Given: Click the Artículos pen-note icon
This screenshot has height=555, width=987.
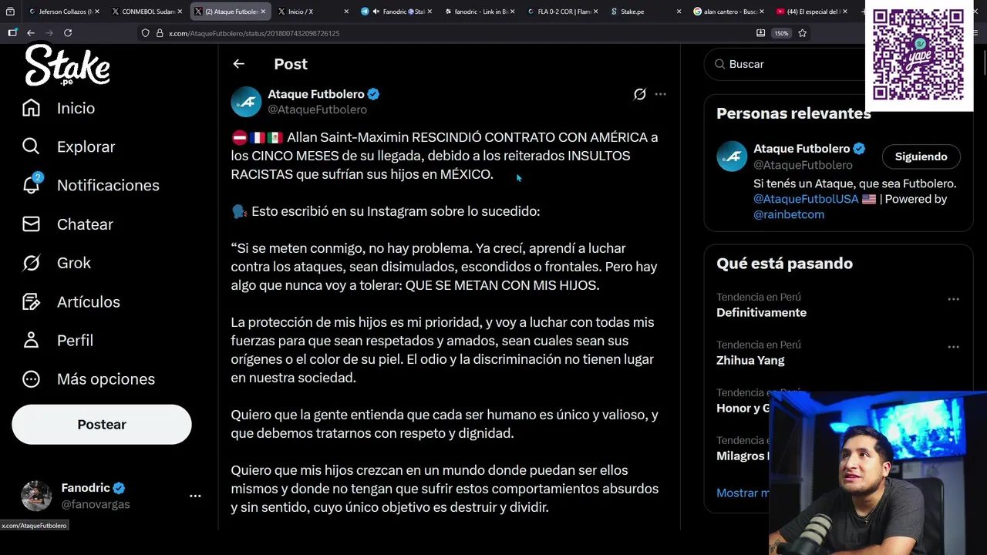Looking at the screenshot, I should click(31, 301).
